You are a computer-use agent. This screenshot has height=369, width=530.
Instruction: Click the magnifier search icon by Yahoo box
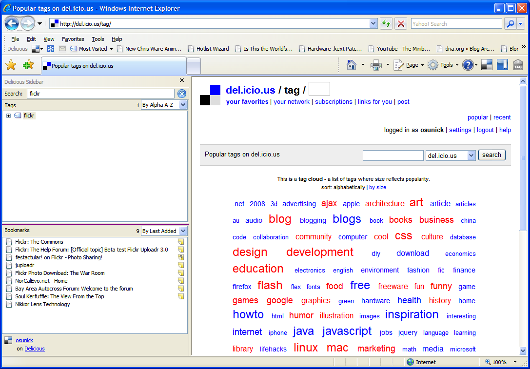(x=510, y=24)
